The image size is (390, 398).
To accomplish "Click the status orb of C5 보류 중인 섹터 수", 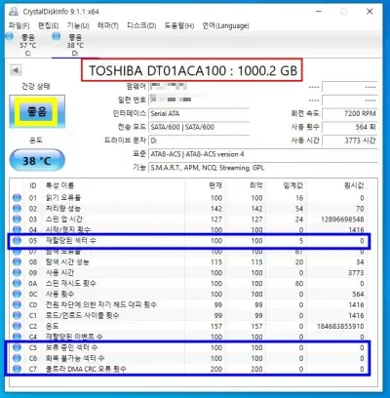I will click(x=17, y=347).
